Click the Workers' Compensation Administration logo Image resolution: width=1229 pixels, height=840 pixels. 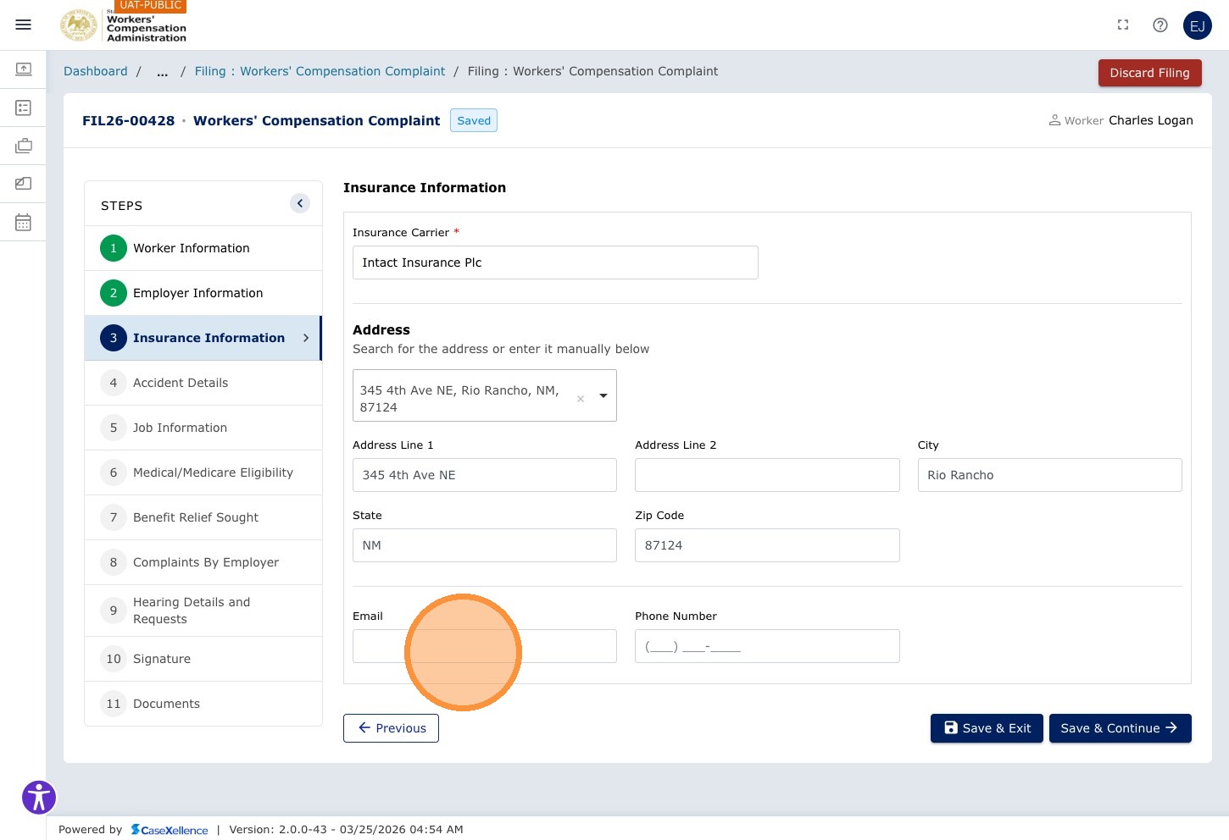(x=124, y=25)
